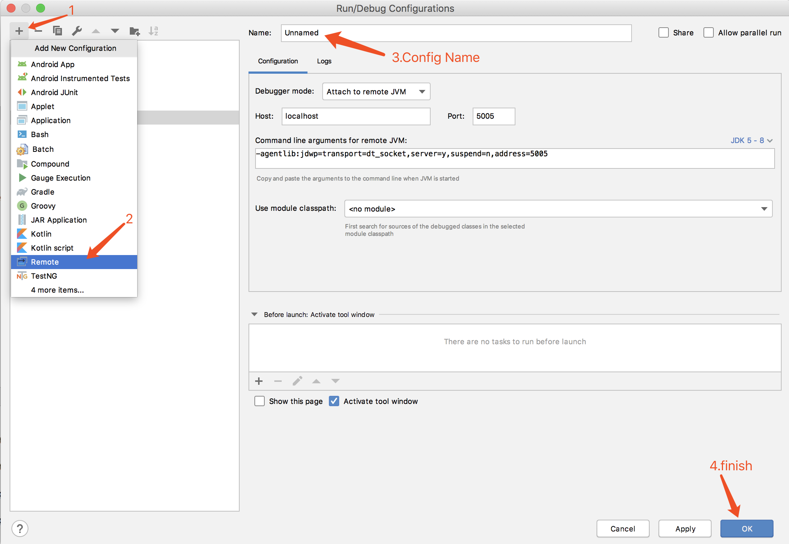Image resolution: width=789 pixels, height=544 pixels.
Task: Click the Name input field
Action: point(456,33)
